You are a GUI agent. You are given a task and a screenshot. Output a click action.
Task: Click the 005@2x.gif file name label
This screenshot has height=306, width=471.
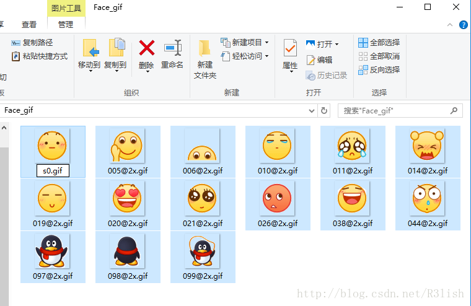coord(128,171)
